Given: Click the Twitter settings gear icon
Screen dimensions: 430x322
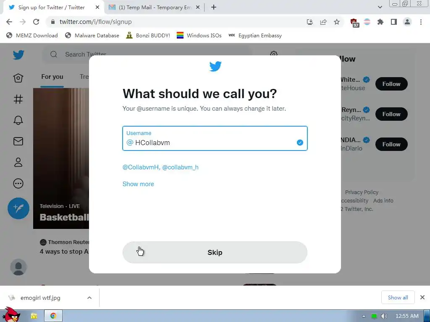Looking at the screenshot, I should pyautogui.click(x=274, y=53).
